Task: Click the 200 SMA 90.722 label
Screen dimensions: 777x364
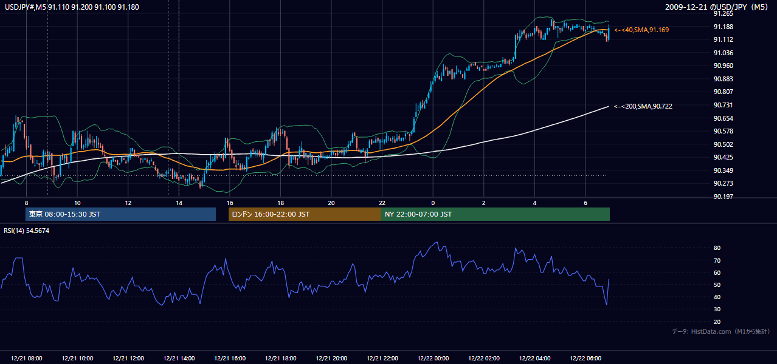Action: point(643,106)
